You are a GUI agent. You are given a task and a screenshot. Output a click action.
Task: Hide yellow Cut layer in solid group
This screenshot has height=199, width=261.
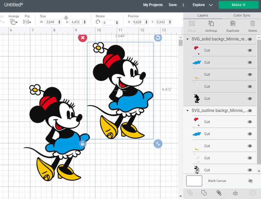(250, 74)
